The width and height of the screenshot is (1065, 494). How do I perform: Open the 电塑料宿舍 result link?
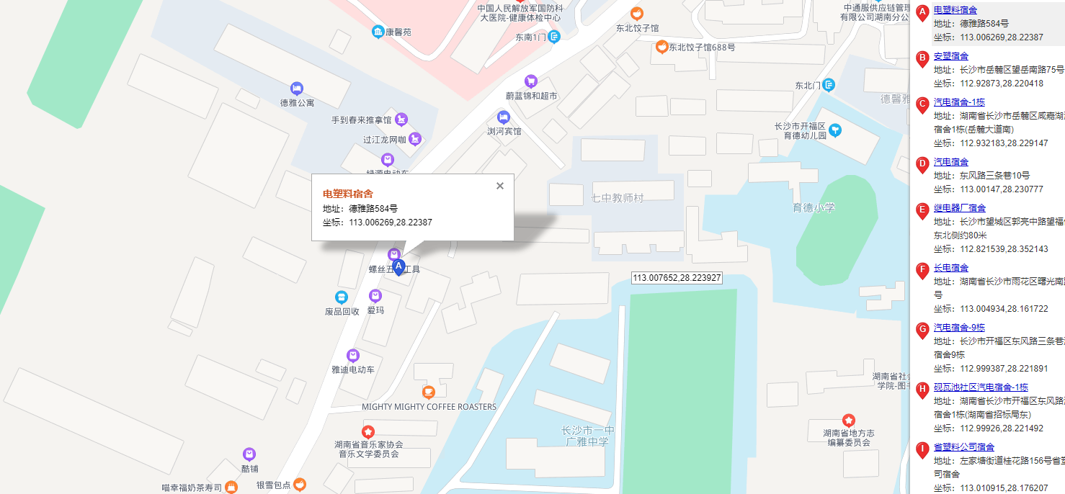tap(955, 10)
